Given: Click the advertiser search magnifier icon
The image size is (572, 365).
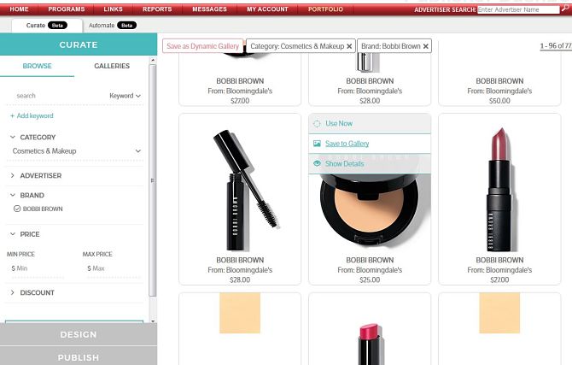Looking at the screenshot, I should coord(566,9).
